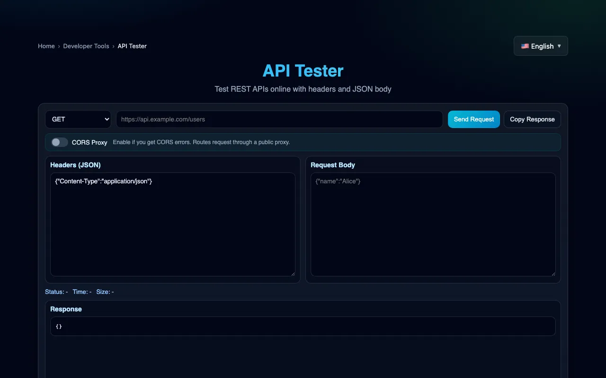This screenshot has width=606, height=378.
Task: Click the Headers (JSON) label
Action: coord(75,165)
